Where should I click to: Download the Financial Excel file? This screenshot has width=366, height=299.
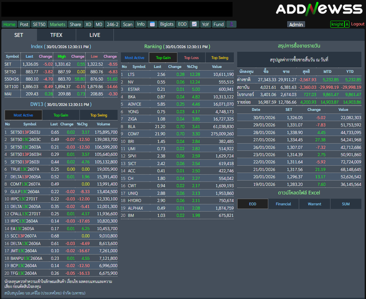click(283, 204)
